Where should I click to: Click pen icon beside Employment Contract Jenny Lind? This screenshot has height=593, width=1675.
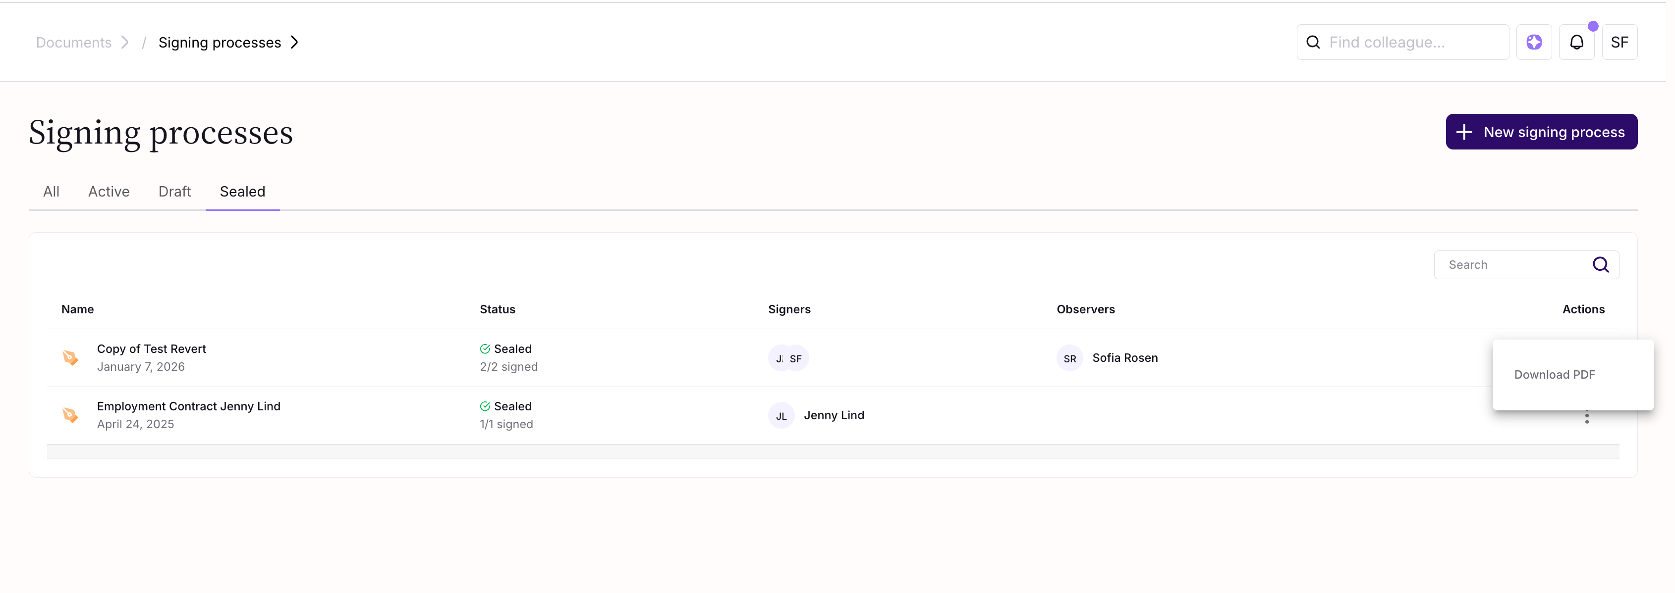pos(70,415)
